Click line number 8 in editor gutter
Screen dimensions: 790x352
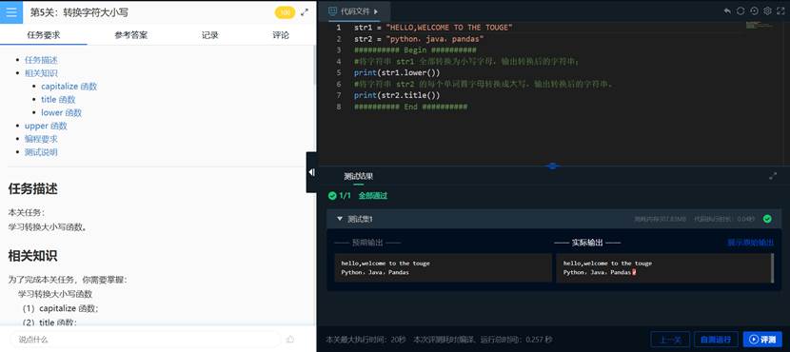click(339, 107)
